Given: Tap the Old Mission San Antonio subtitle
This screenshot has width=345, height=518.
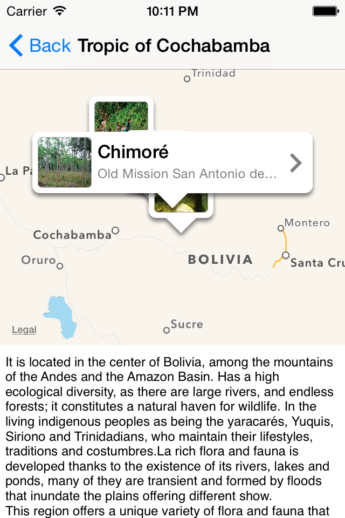Looking at the screenshot, I should (x=187, y=174).
